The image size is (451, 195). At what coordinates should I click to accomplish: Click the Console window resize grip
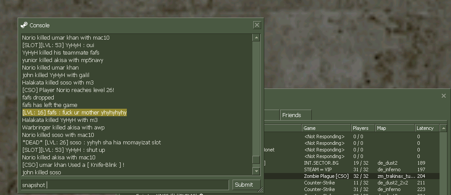click(x=261, y=190)
